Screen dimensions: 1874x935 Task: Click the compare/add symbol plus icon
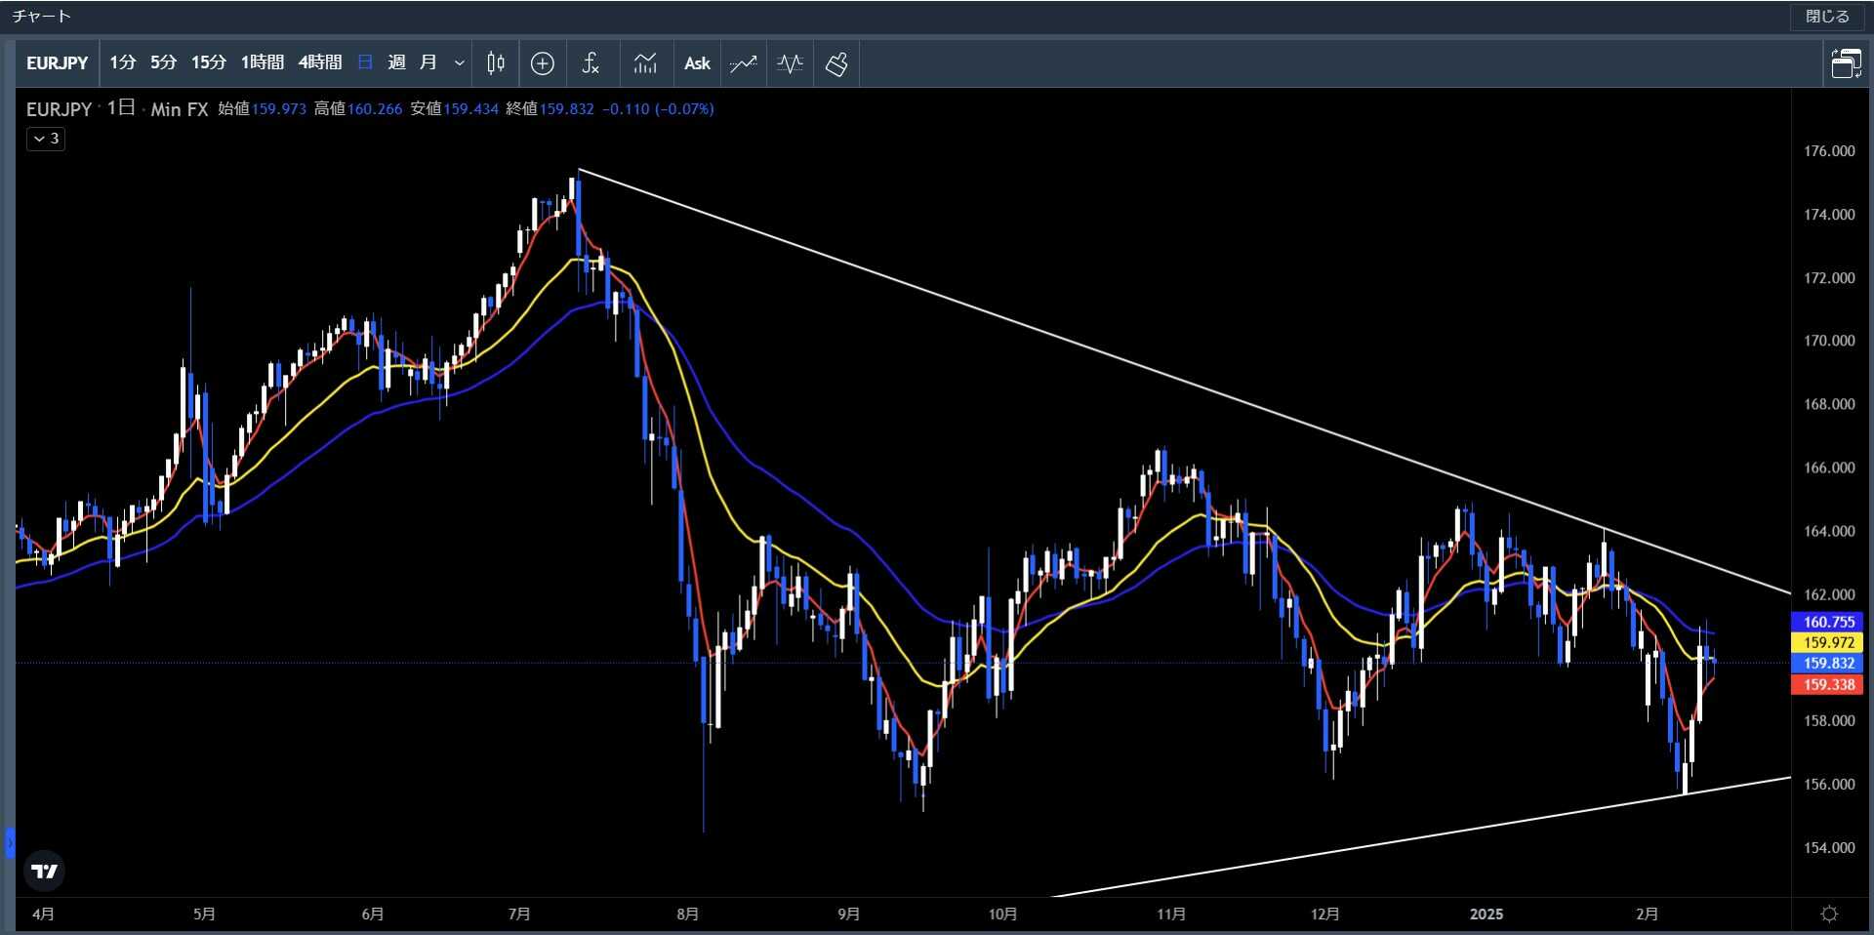(543, 63)
